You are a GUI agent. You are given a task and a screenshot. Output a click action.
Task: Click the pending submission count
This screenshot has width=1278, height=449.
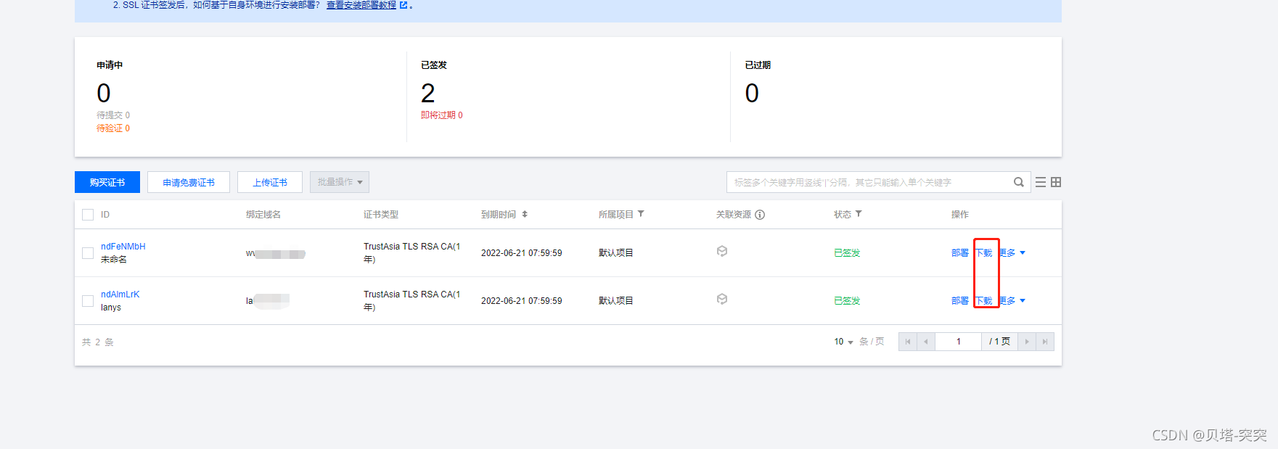pos(113,115)
